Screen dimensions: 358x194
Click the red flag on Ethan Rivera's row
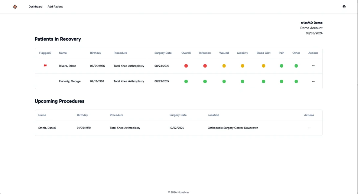pyautogui.click(x=45, y=66)
